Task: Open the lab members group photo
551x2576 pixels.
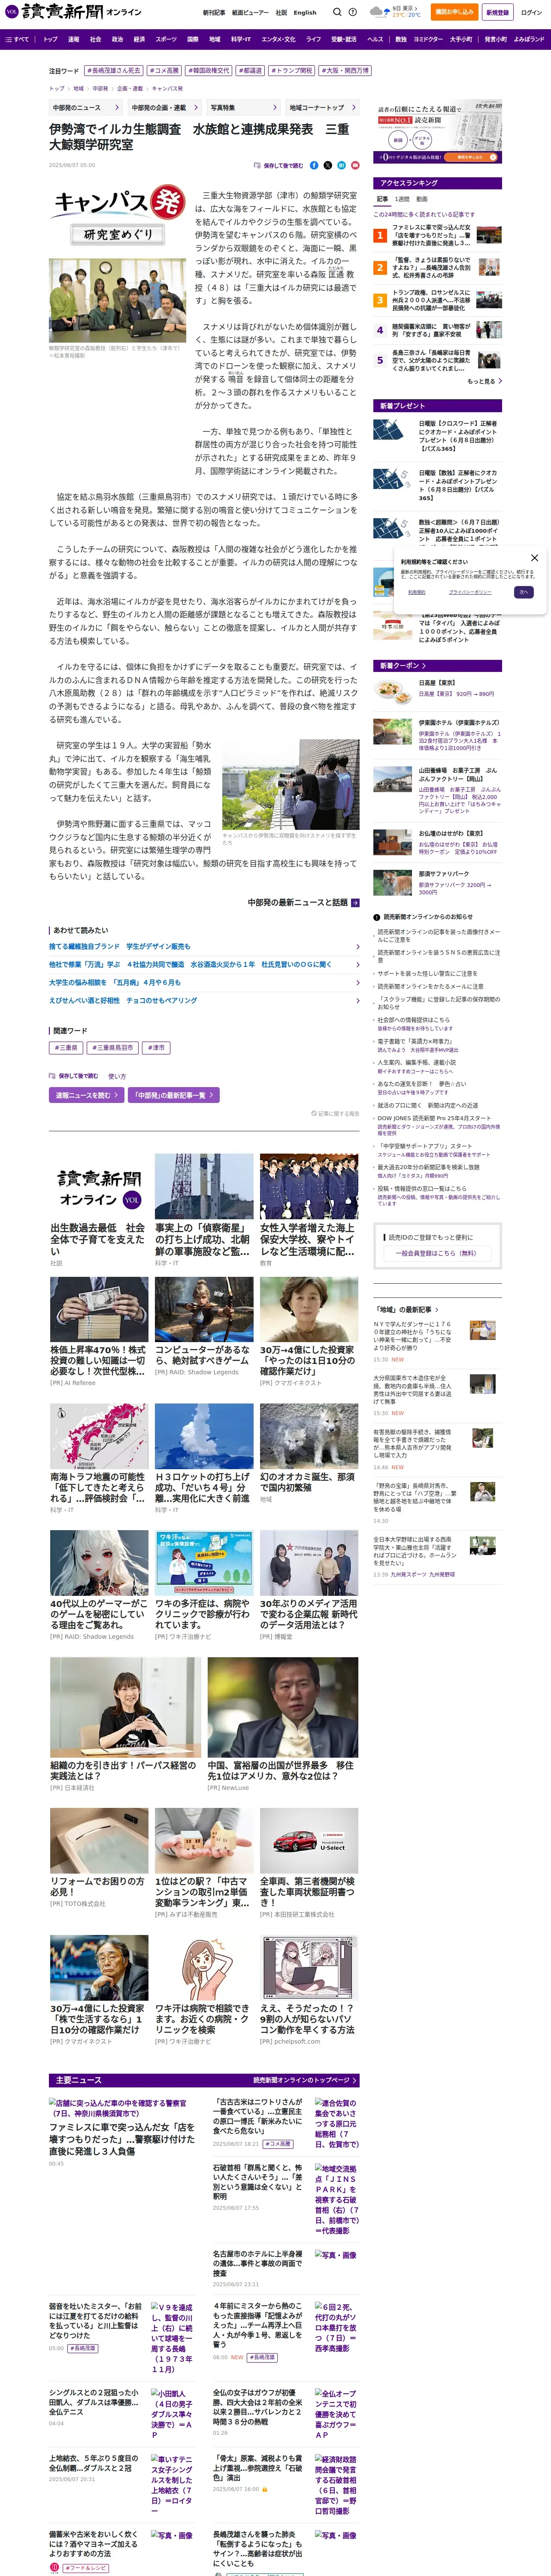Action: [x=117, y=301]
